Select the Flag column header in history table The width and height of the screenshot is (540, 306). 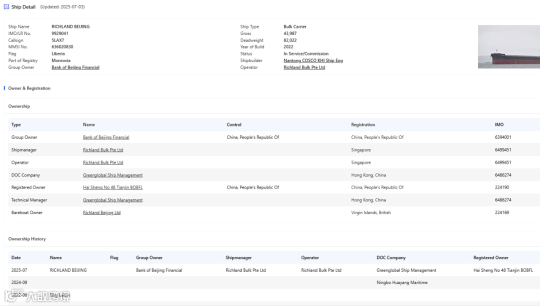pyautogui.click(x=114, y=257)
